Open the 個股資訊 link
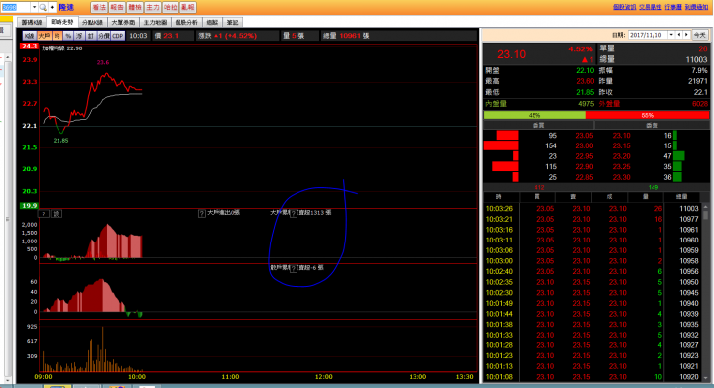Image resolution: width=714 pixels, height=388 pixels. (624, 7)
